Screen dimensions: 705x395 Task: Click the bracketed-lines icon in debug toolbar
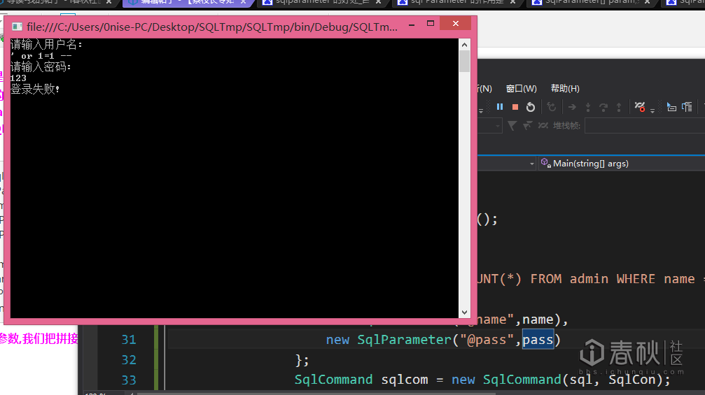[687, 107]
